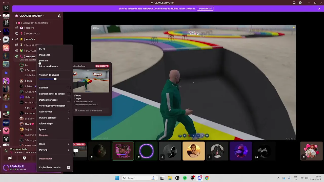The width and height of the screenshot is (324, 182).
Task: Click the stream preview thumbnail in popup
Action: [91, 81]
